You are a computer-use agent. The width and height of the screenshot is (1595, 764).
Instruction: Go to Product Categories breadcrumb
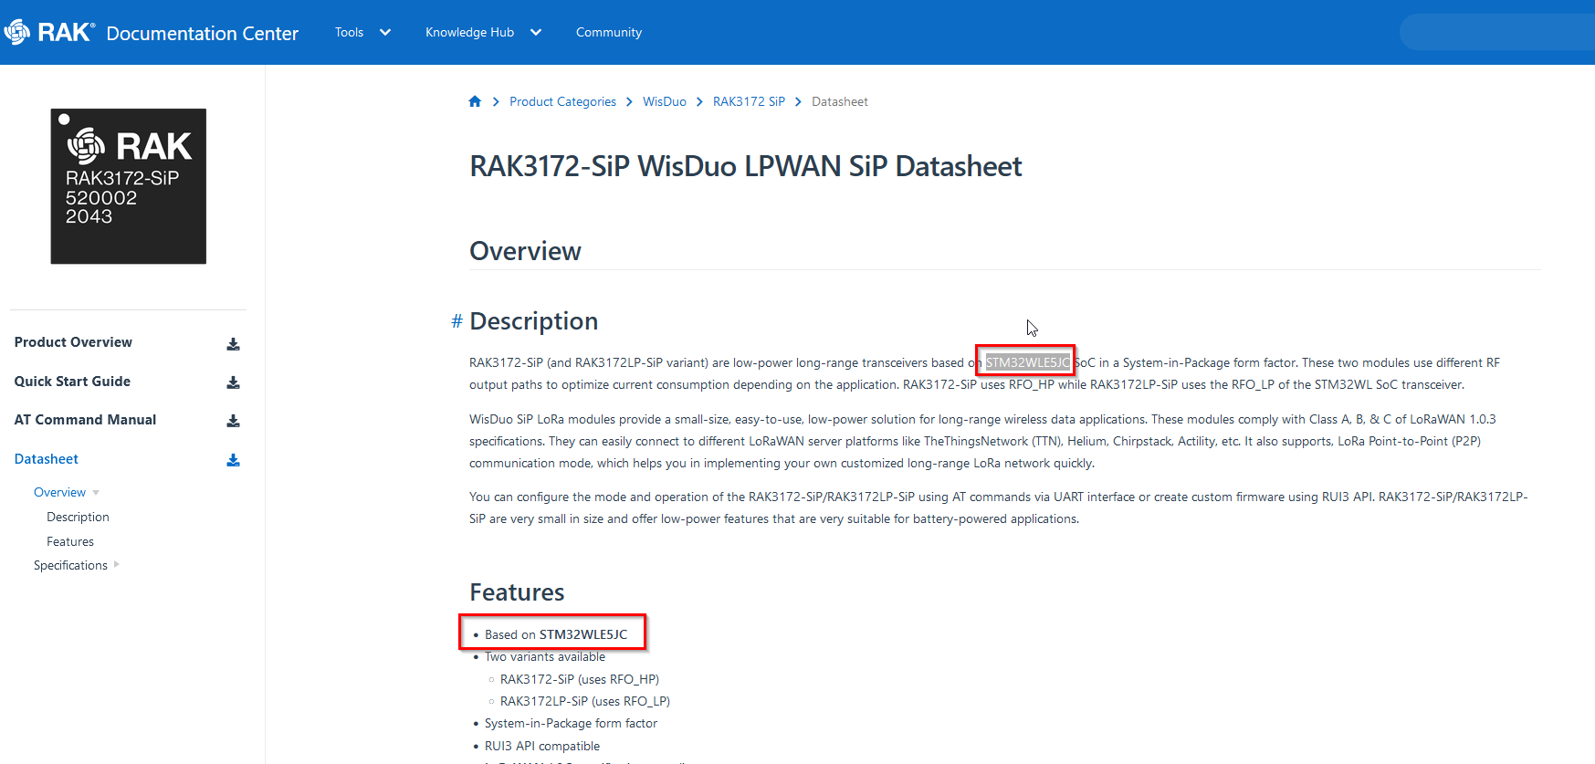[x=562, y=101]
